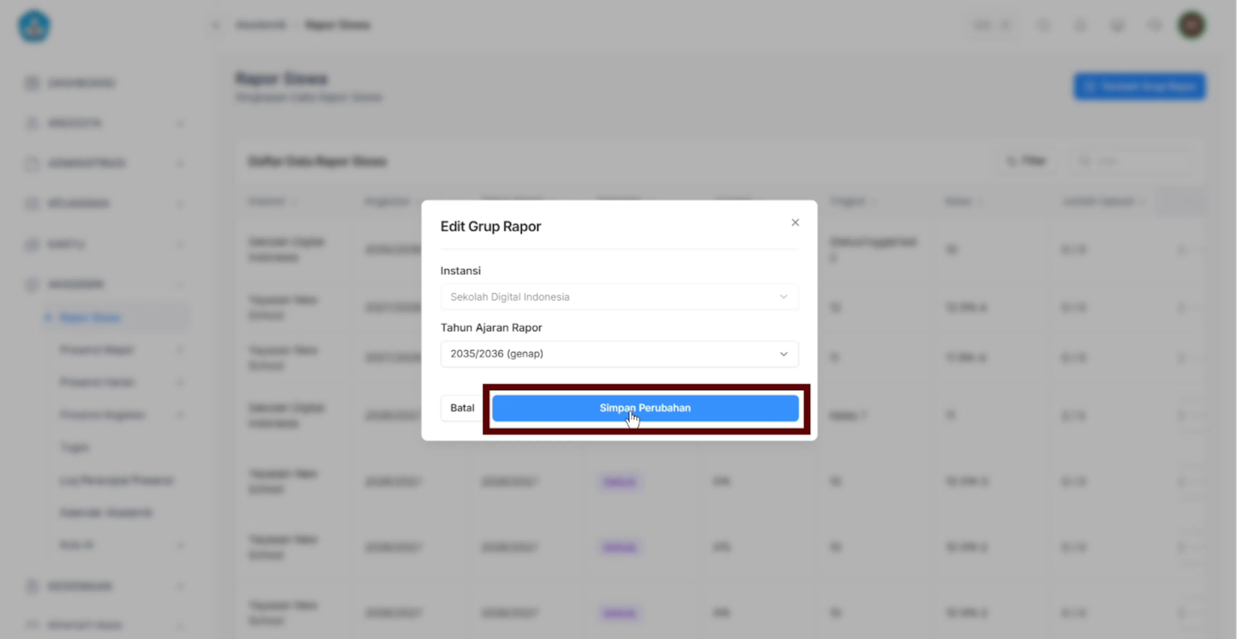Click the round school logo in the sidebar
1237x639 pixels.
(34, 26)
